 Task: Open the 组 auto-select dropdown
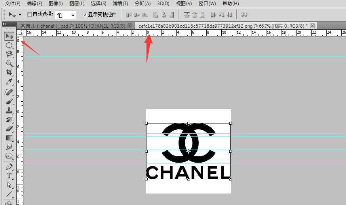click(65, 15)
